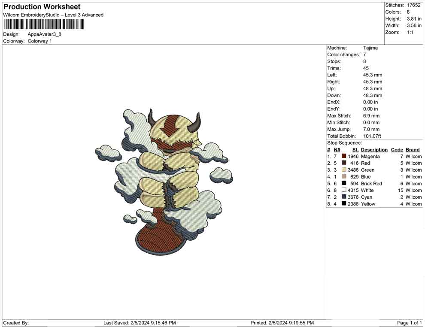425x327 pixels.
Task: Click the Max Stitch value '6.9 mm'
Action: 371,116
